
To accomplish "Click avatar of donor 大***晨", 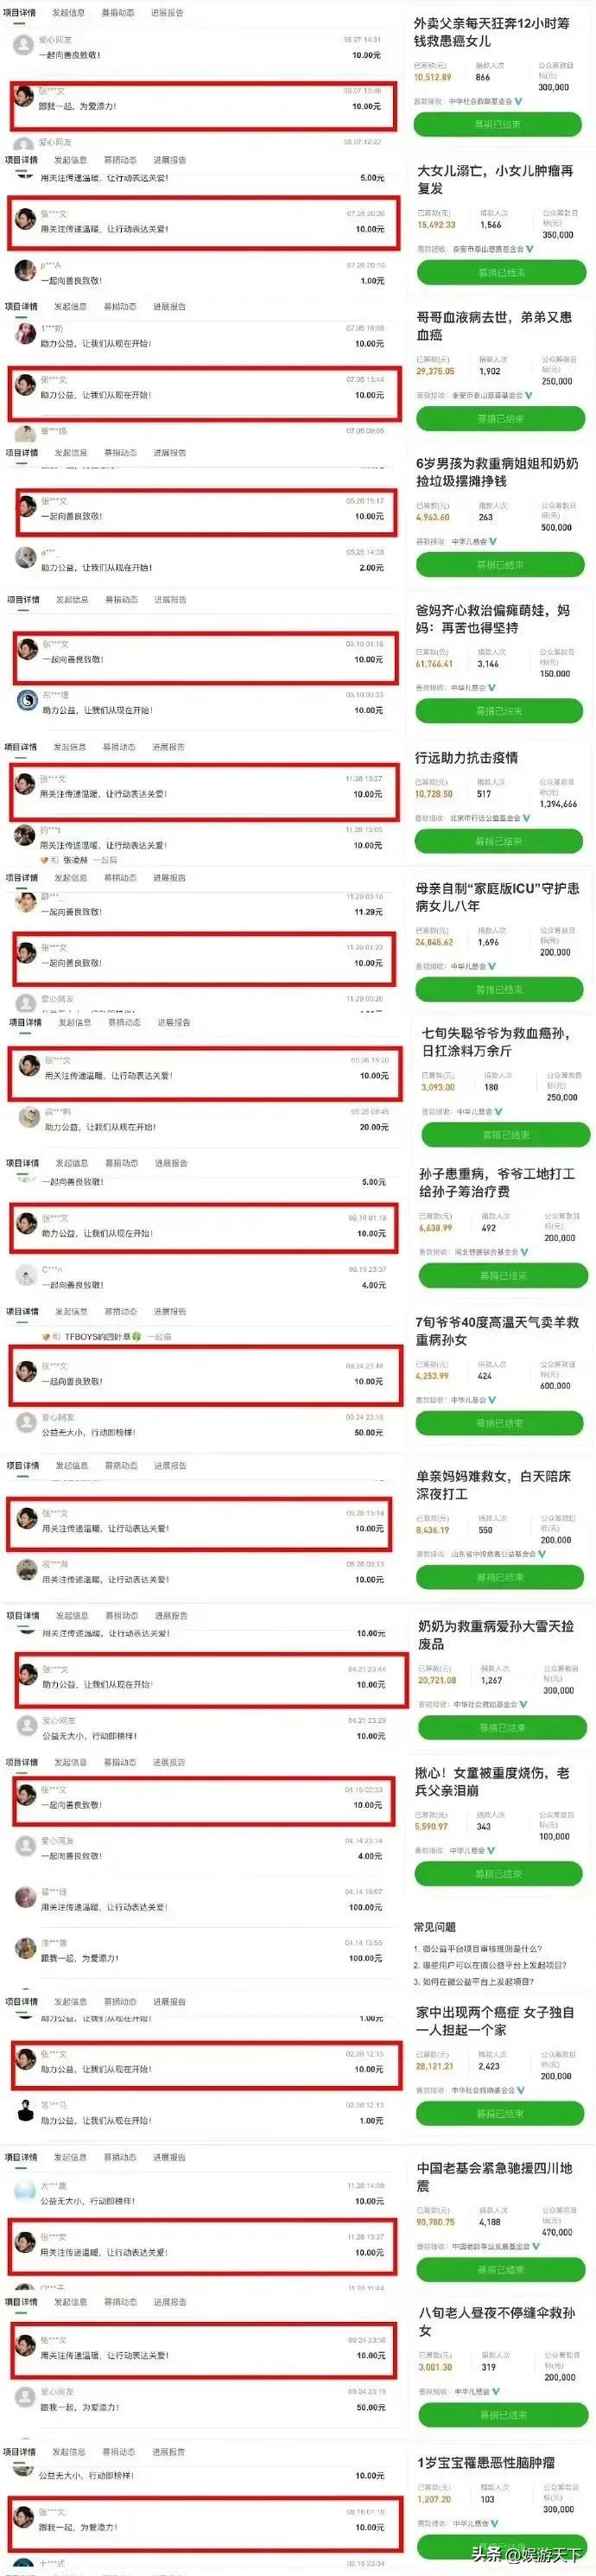I will point(26,2192).
